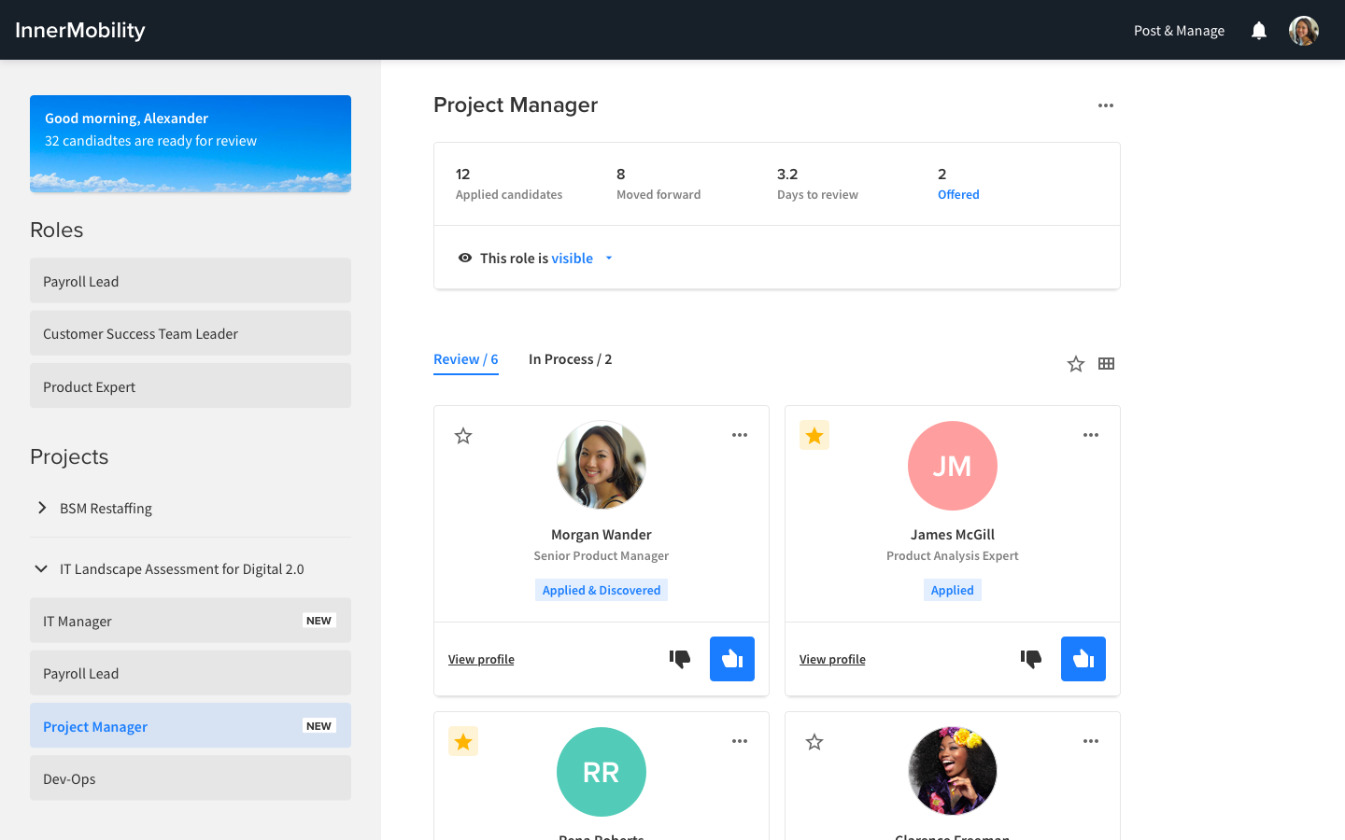The image size is (1345, 840).
Task: Switch to In Process tab
Action: [570, 359]
